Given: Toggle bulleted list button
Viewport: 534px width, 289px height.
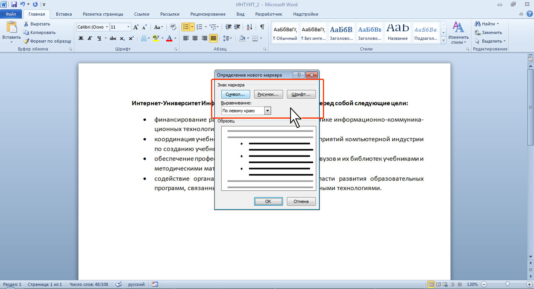Looking at the screenshot, I should (x=186, y=27).
